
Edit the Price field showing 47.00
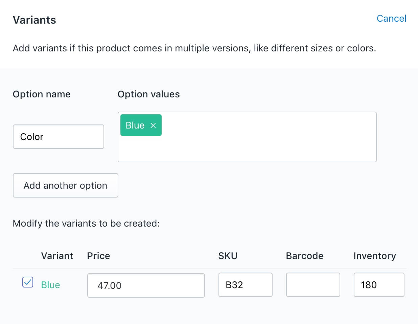coord(146,285)
